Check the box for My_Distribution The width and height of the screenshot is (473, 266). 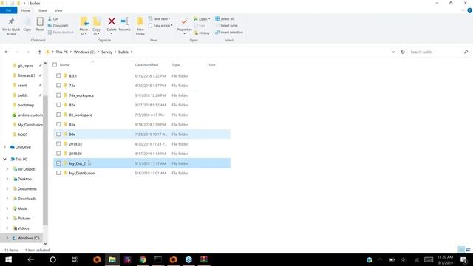pyautogui.click(x=58, y=173)
